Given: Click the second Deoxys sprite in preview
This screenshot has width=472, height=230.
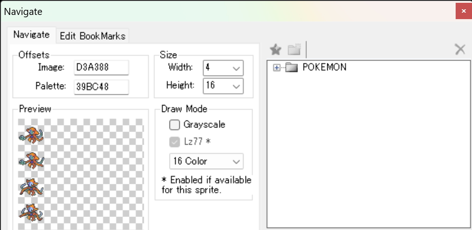Looking at the screenshot, I should [x=31, y=160].
